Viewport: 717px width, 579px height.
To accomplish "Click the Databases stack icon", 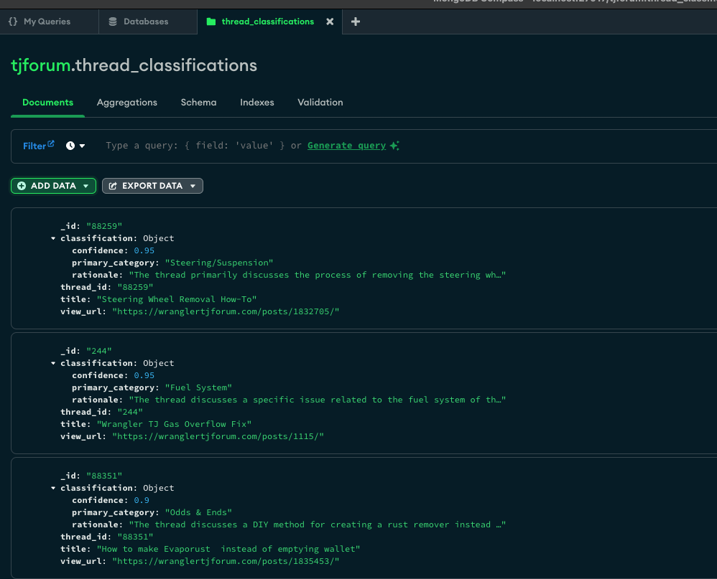I will click(x=113, y=22).
